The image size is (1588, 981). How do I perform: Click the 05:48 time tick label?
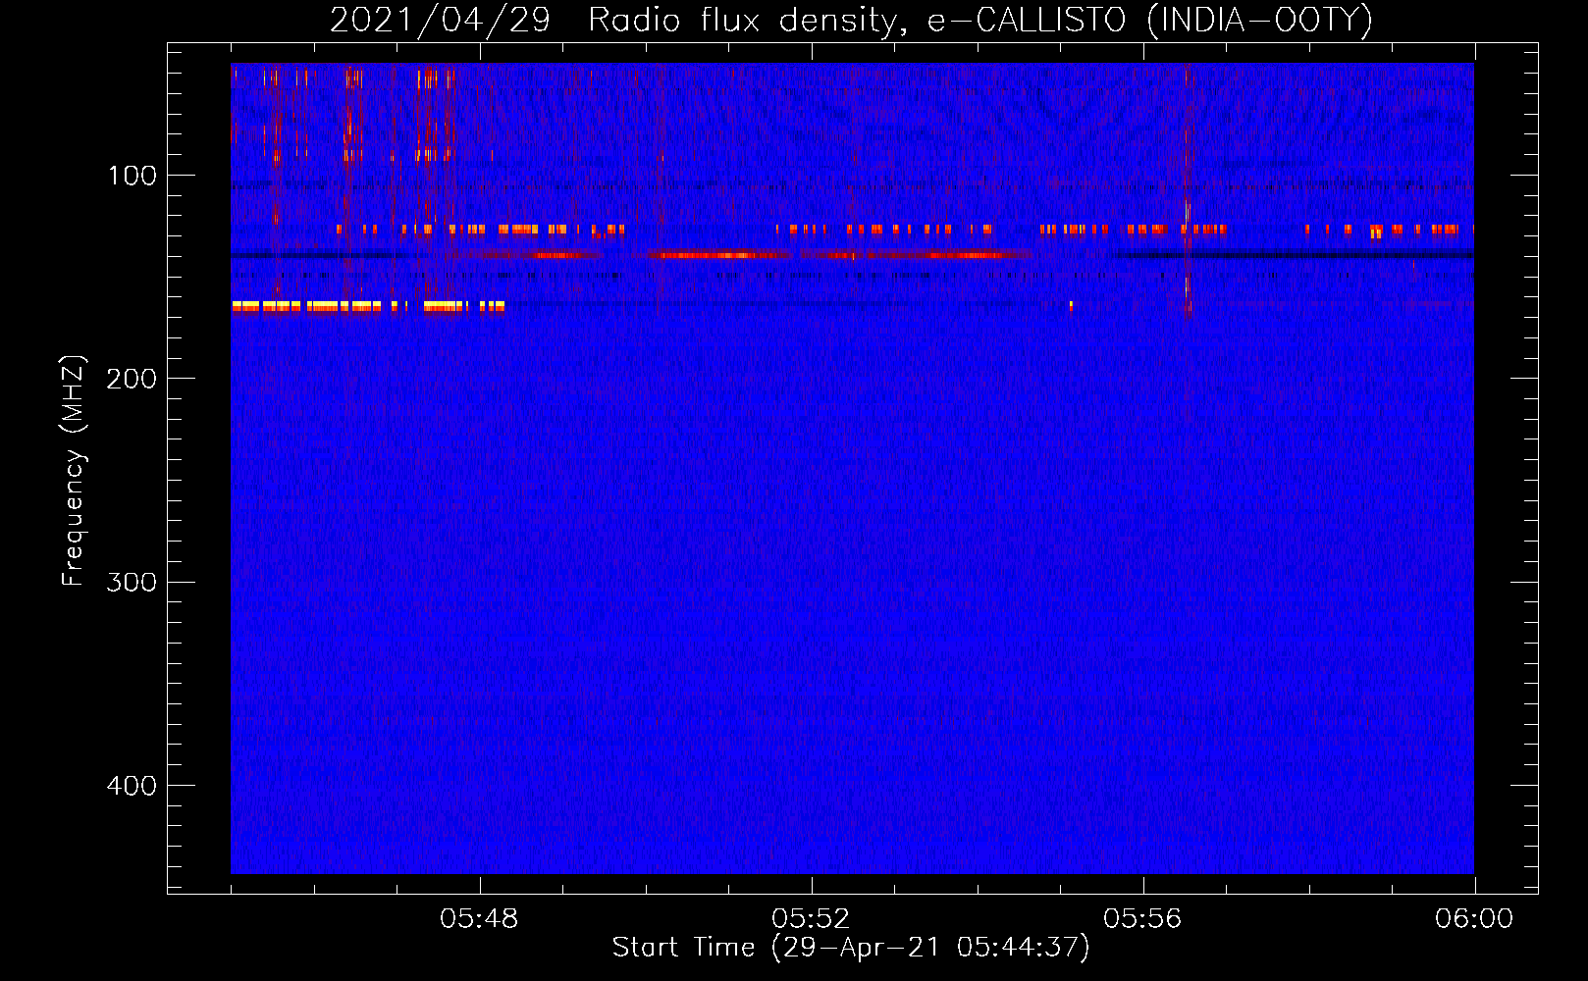[x=479, y=919]
